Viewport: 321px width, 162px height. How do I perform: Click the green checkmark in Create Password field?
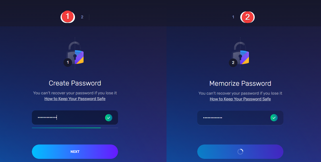(109, 118)
